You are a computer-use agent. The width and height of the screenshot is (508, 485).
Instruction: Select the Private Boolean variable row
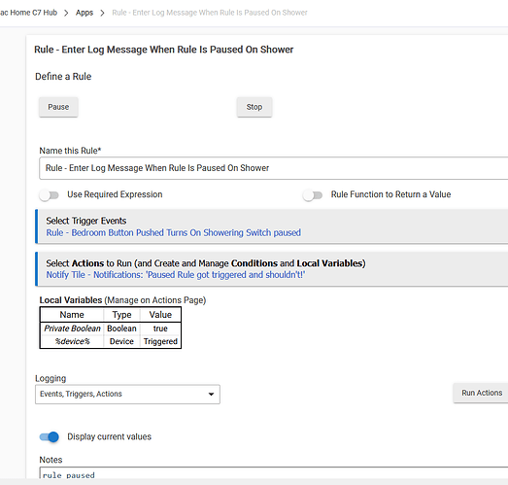pyautogui.click(x=111, y=329)
